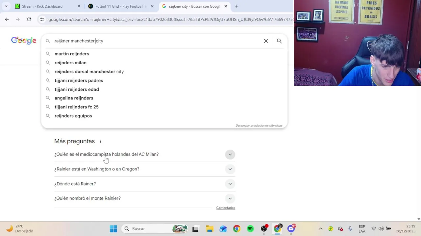Open Wi-Fi network tray icon

[x=374, y=229]
